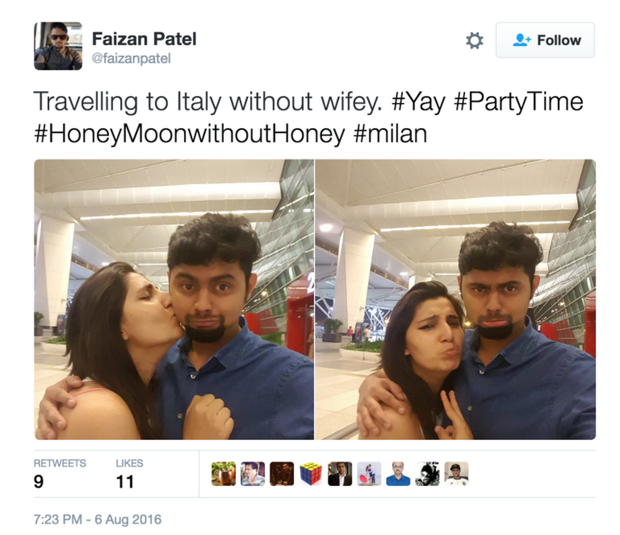Open the #PartyTime hashtag
The width and height of the screenshot is (620, 535).
518,102
